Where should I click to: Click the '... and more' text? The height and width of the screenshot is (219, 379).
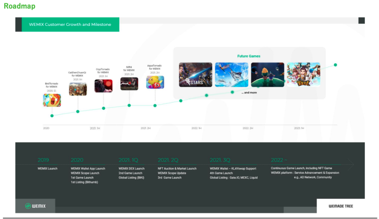pyautogui.click(x=249, y=92)
